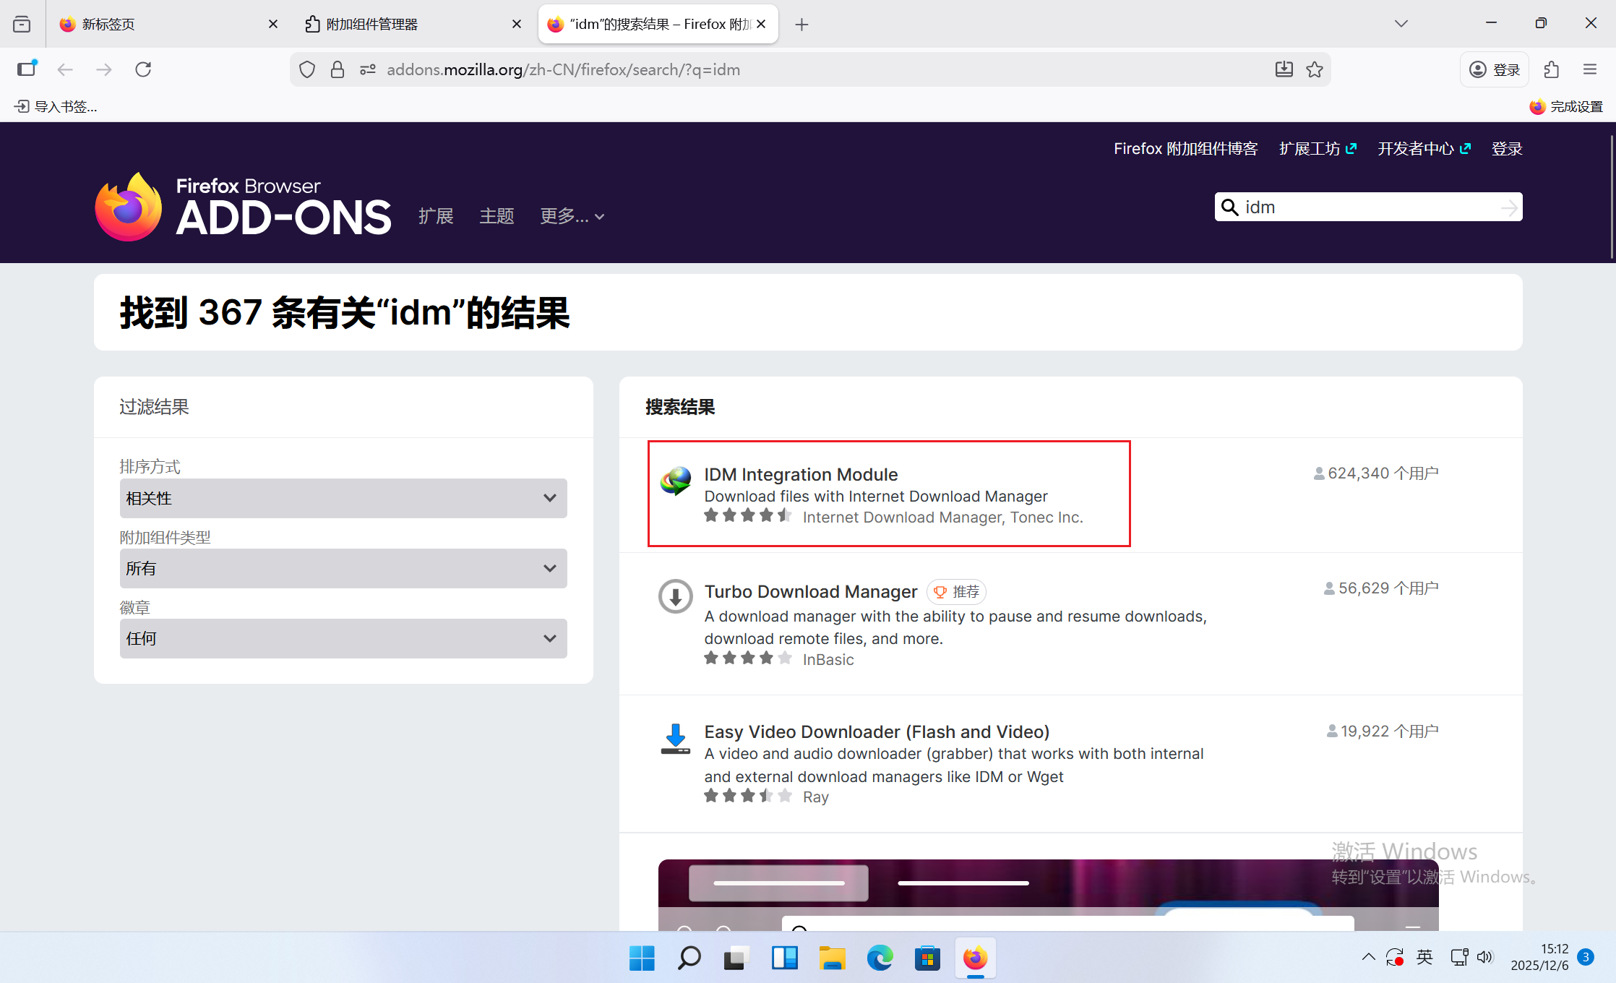Reload the page with the refresh icon
Image resolution: width=1616 pixels, height=983 pixels.
click(x=143, y=69)
